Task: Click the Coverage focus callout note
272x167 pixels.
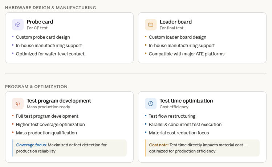Action: [69, 148]
